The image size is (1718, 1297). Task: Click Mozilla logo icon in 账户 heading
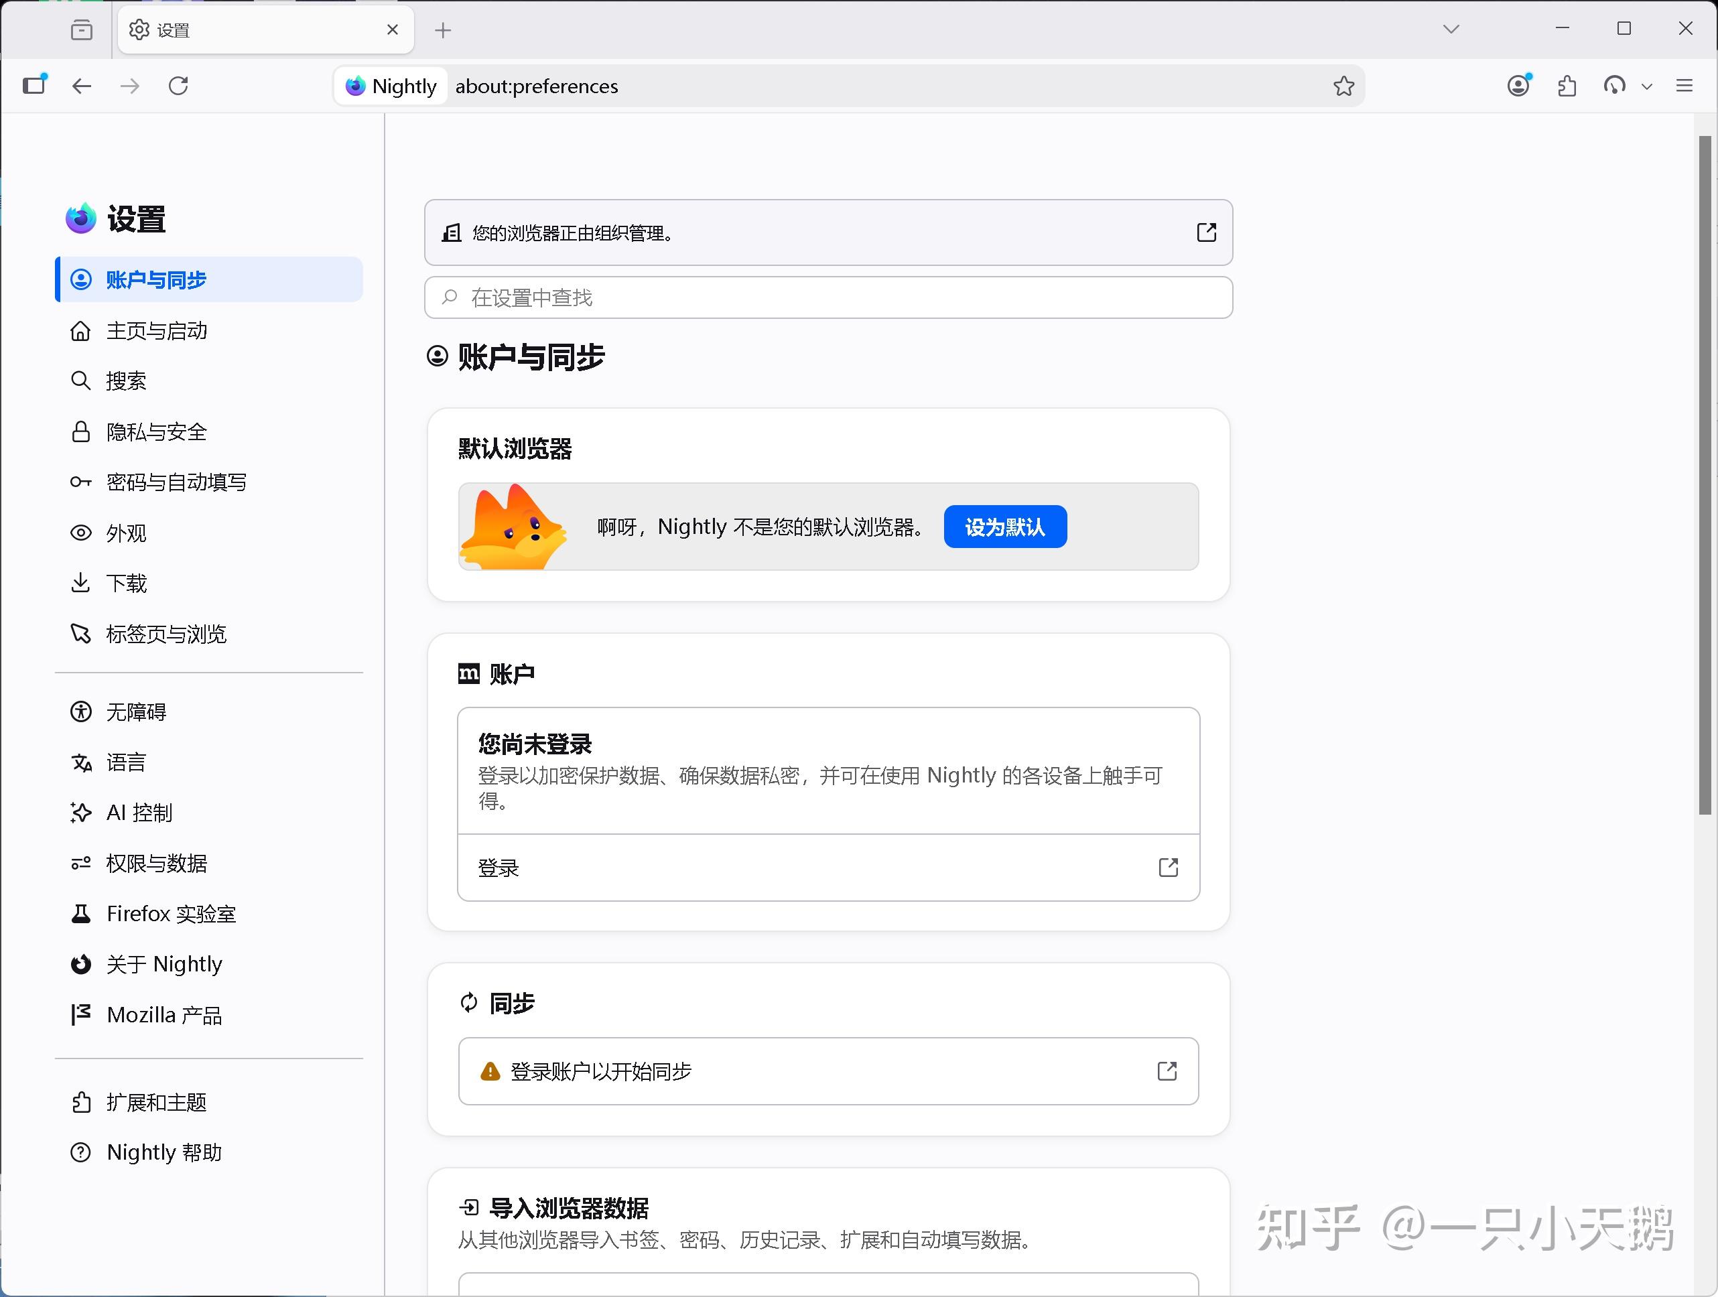click(468, 673)
